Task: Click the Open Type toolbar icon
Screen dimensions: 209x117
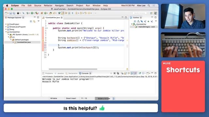Action: pos(50,13)
